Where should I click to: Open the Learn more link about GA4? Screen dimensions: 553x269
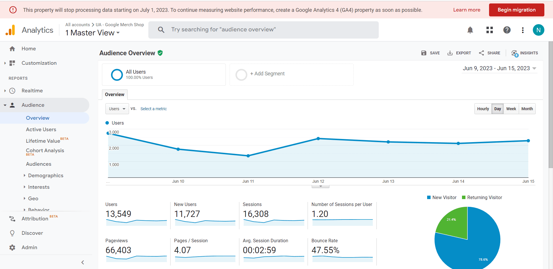coord(467,9)
